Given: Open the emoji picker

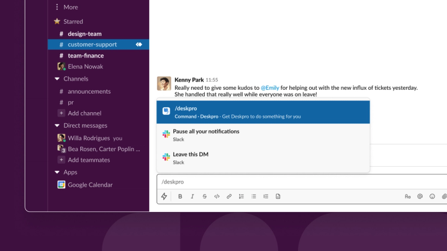Looking at the screenshot, I should pos(432,196).
